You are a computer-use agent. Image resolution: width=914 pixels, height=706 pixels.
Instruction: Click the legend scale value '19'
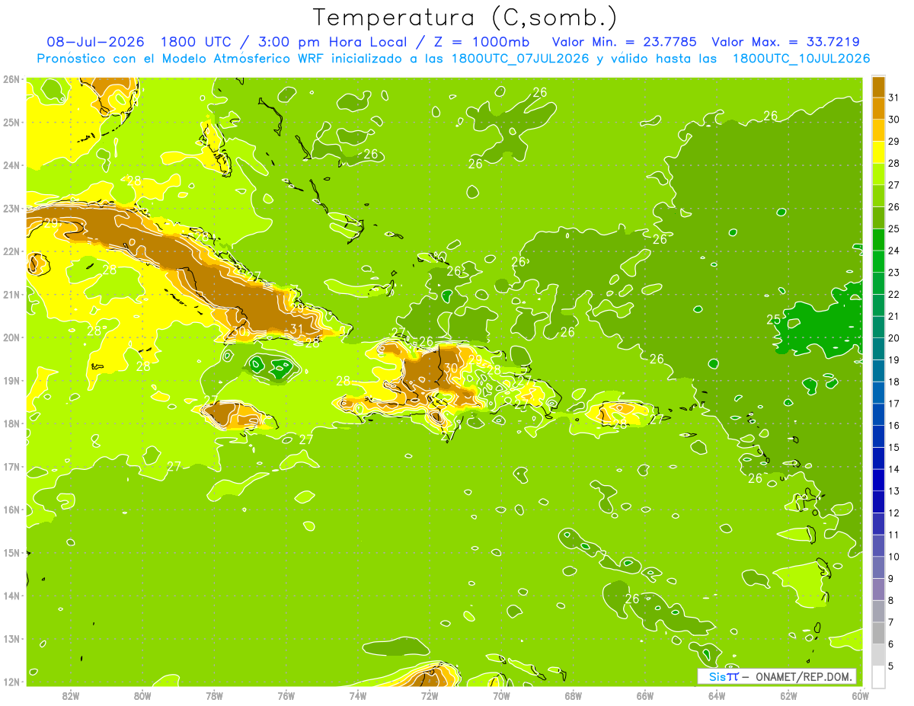[894, 359]
